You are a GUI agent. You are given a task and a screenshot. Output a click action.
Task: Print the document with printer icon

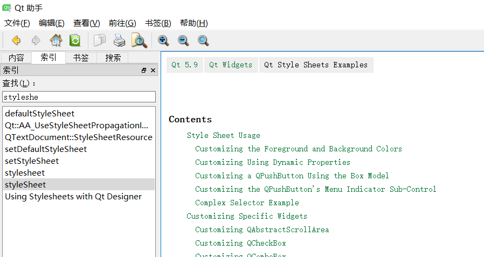pyautogui.click(x=119, y=40)
